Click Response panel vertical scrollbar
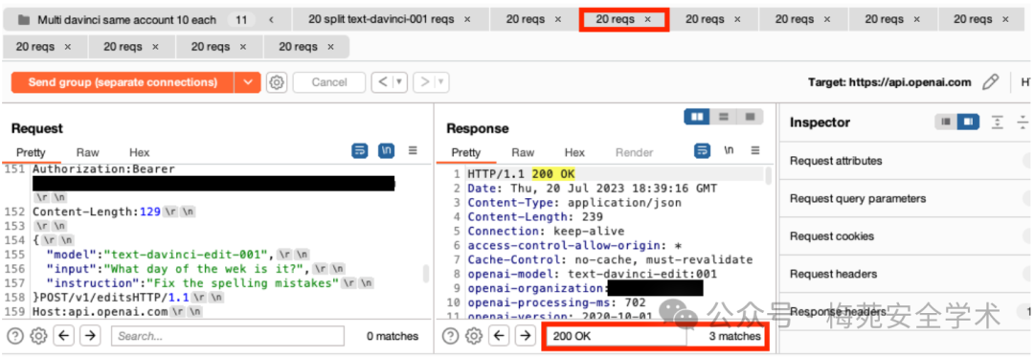Viewport: 1034px width, 357px height. [768, 175]
